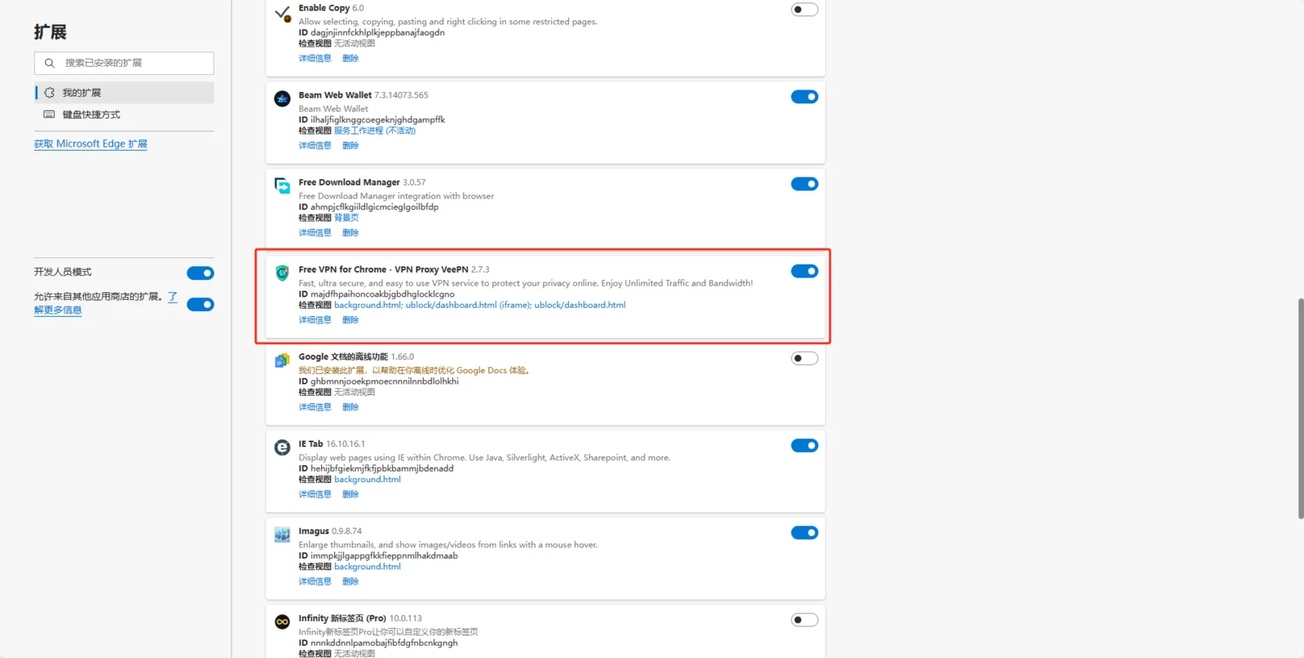
Task: Open VeePN's ublock/dashboard.html (iframe) link
Action: coord(468,305)
